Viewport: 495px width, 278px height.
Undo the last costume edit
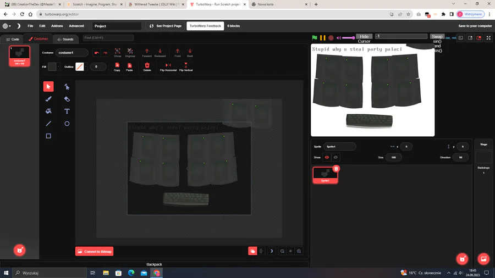[x=97, y=53]
